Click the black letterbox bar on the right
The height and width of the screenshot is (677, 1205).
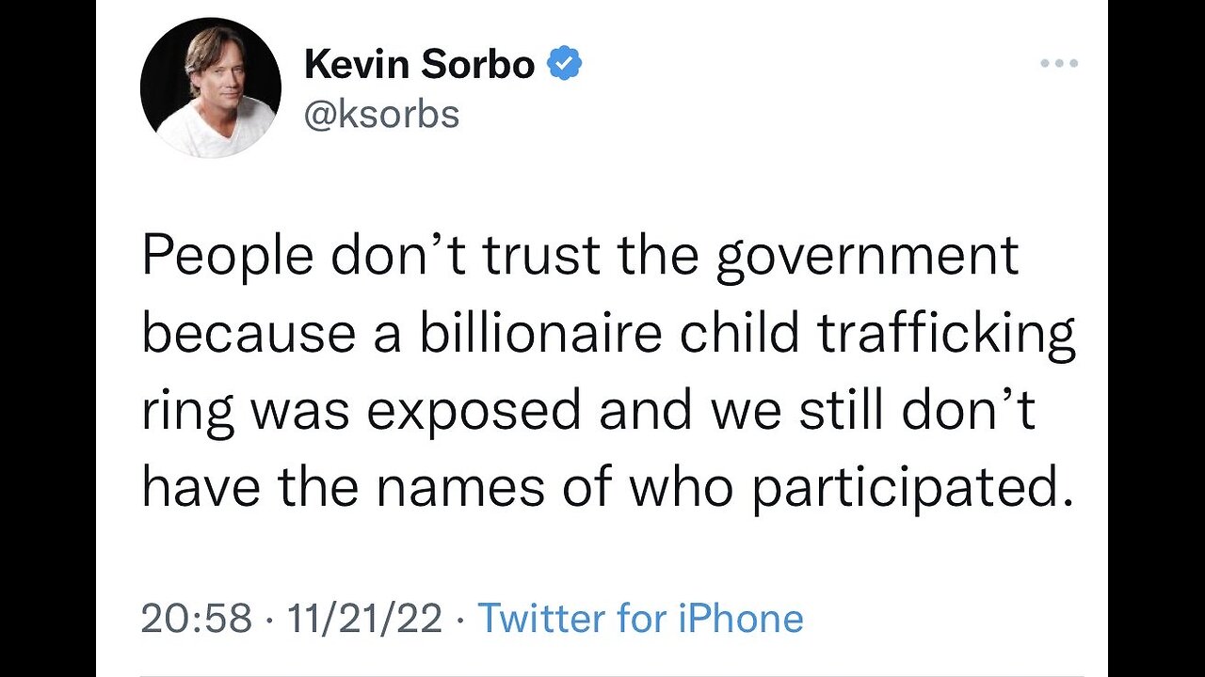coord(1156,338)
